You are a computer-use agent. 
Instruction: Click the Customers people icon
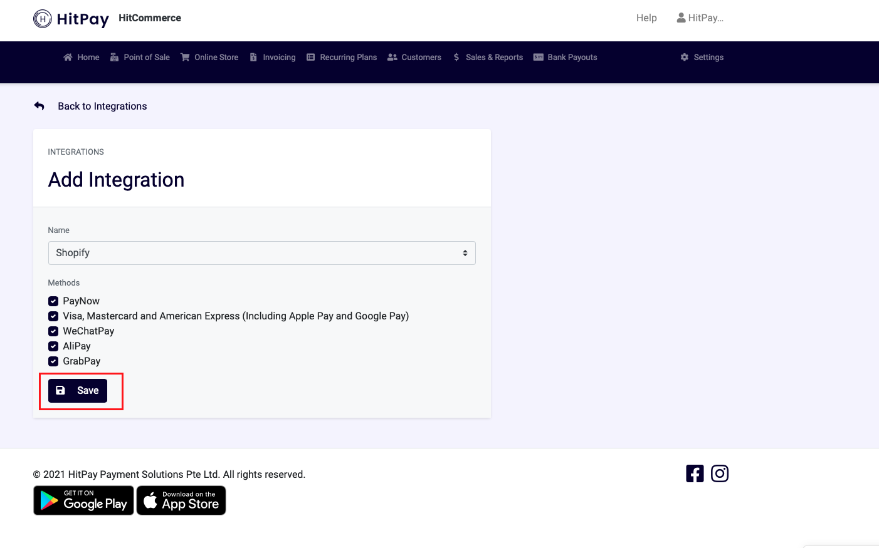point(392,57)
